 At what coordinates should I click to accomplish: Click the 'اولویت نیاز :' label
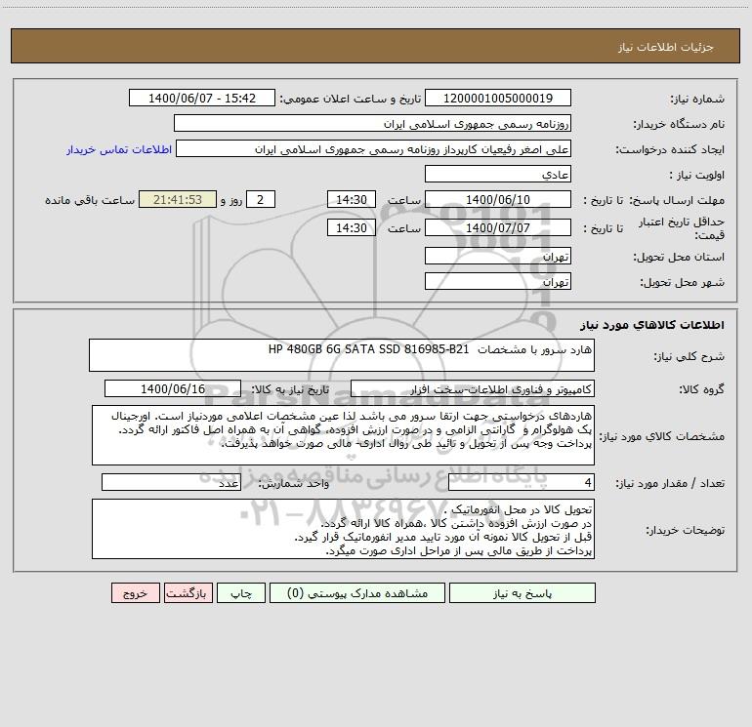point(697,176)
